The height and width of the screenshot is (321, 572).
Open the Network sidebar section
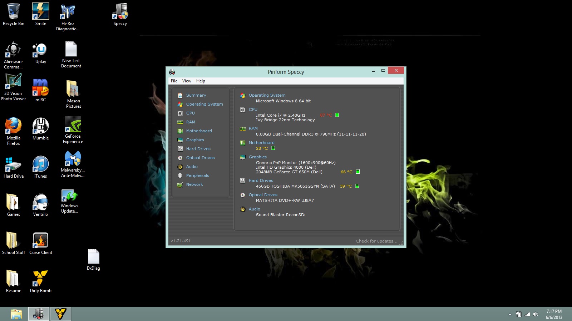pos(194,184)
